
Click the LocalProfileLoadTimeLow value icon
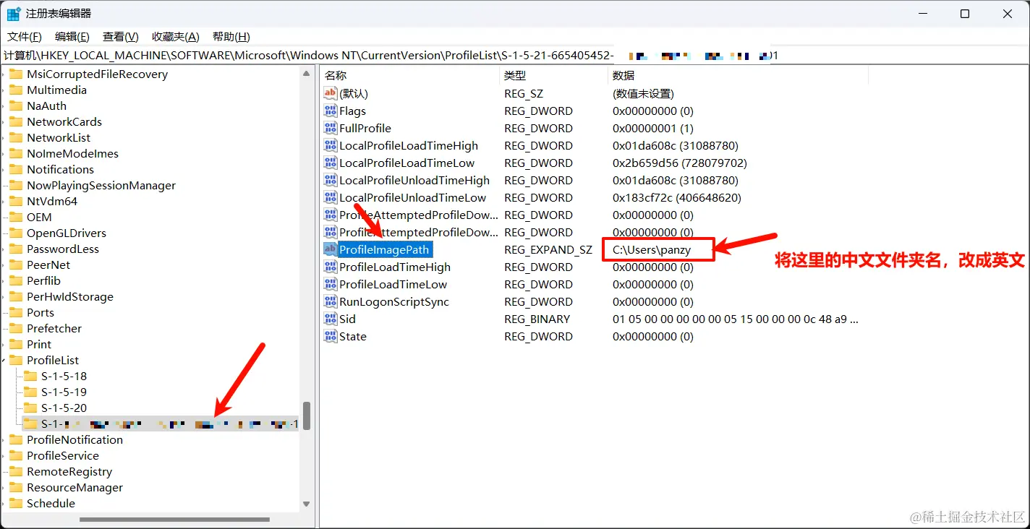click(330, 163)
